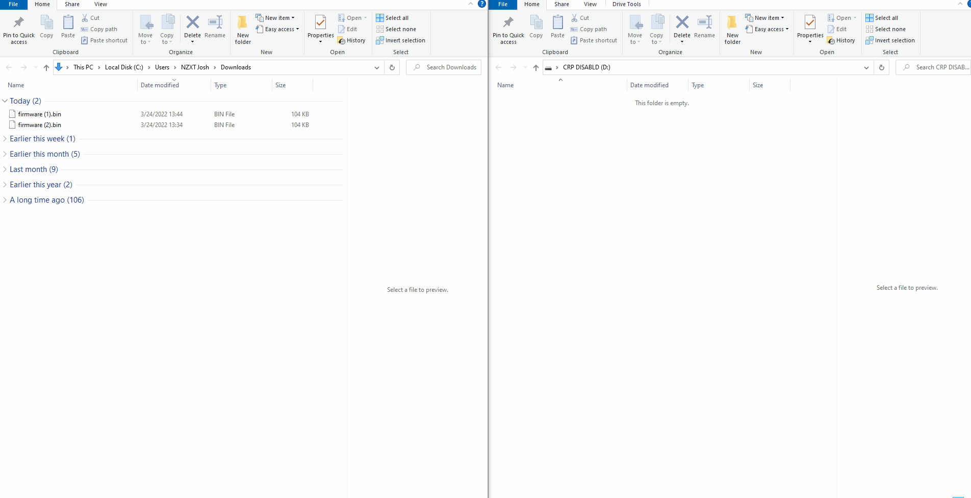
Task: Click History icon in the left window
Action: coord(342,41)
